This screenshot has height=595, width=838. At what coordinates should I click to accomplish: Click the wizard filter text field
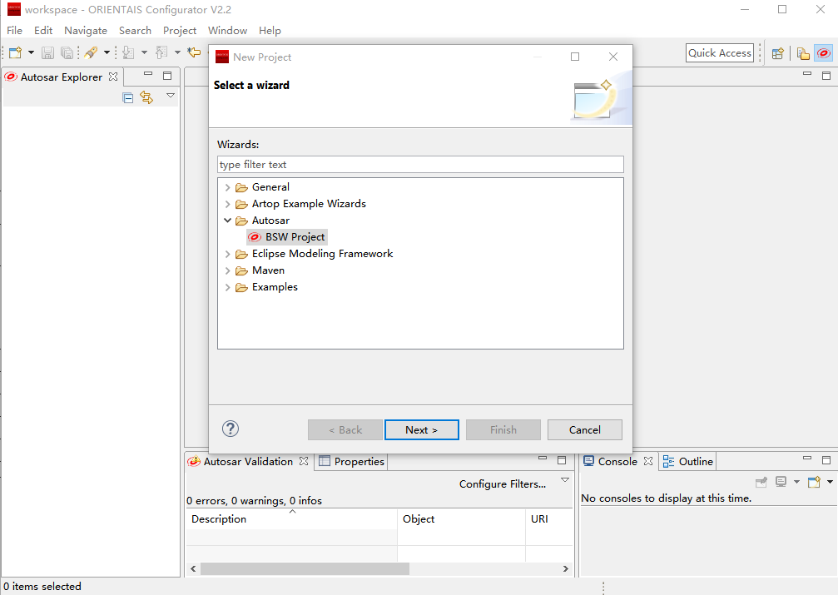(420, 165)
